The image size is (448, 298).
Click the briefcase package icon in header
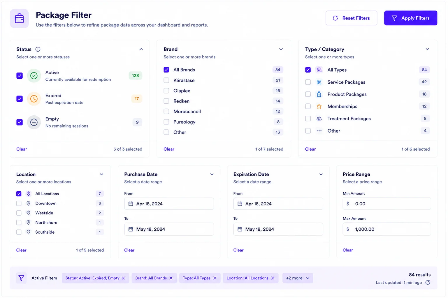(19, 18)
